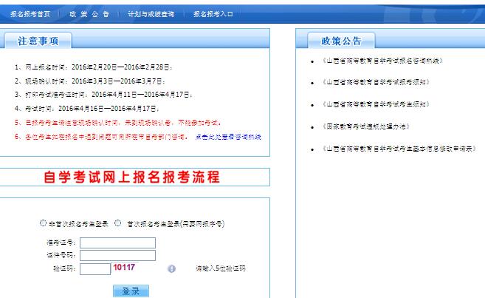Click the 网上报名时间 2016年2月20日 notice line
485x298 pixels.
(94, 67)
